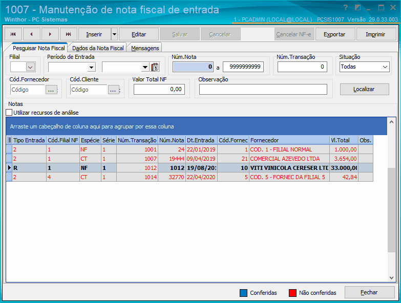Select row VITI VINICOLA CERESER

189,168
